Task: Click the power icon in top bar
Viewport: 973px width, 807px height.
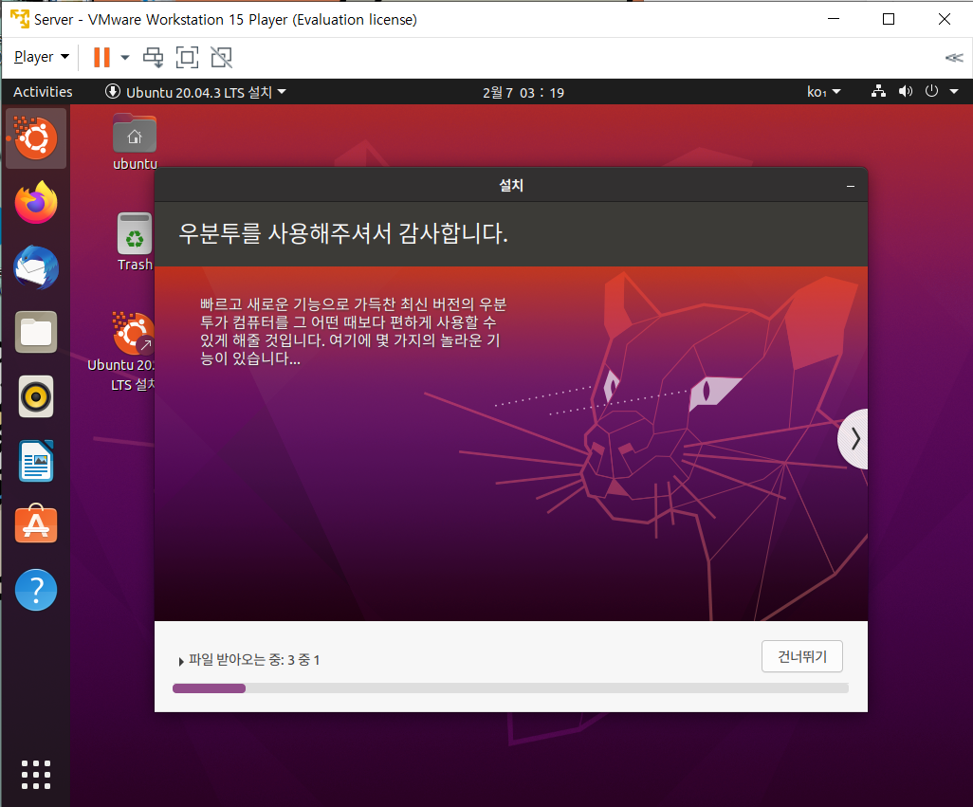Action: coord(931,92)
